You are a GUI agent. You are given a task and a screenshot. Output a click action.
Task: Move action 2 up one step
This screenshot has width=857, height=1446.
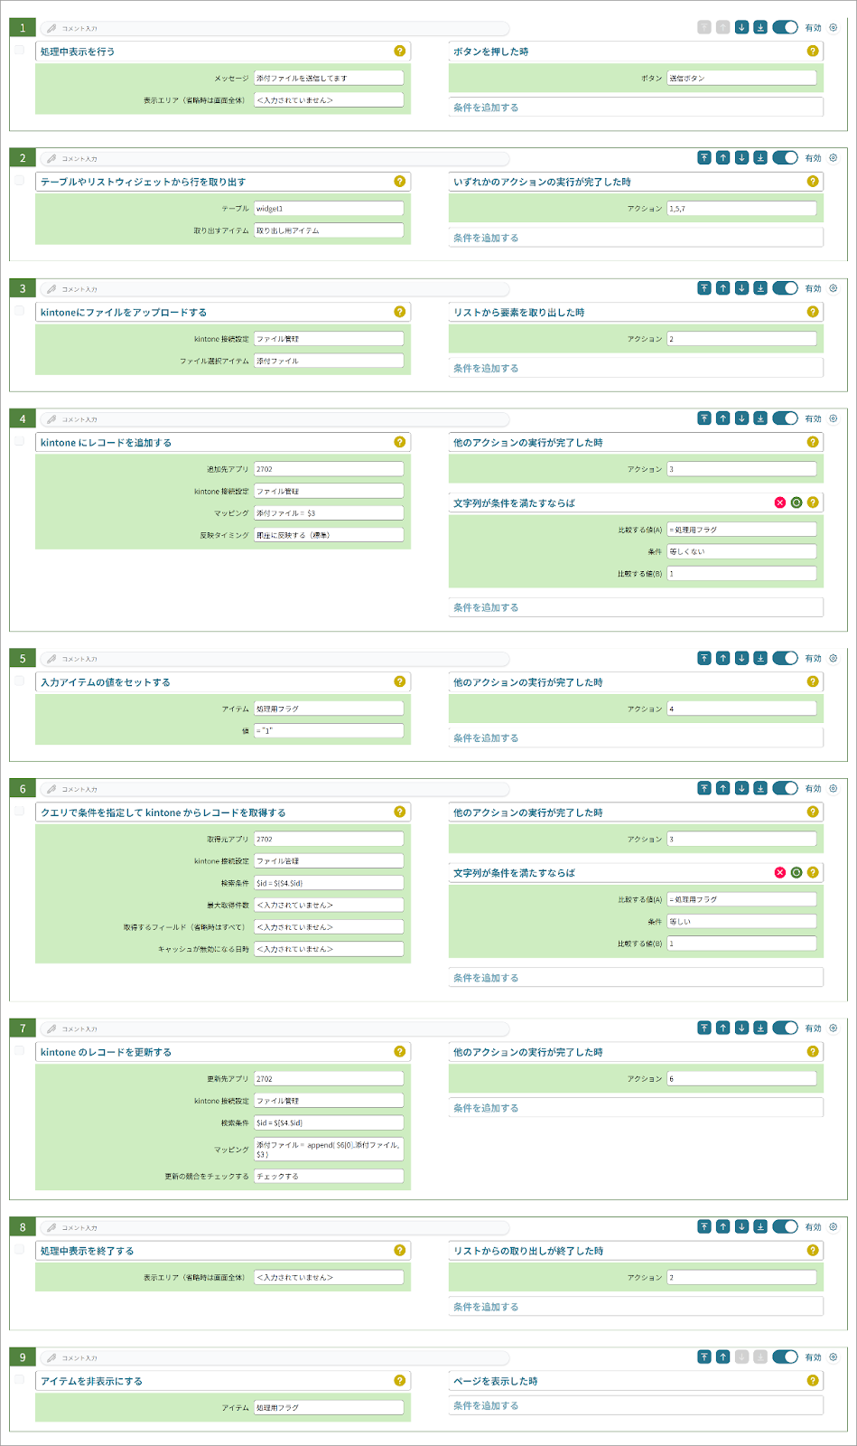(x=723, y=157)
